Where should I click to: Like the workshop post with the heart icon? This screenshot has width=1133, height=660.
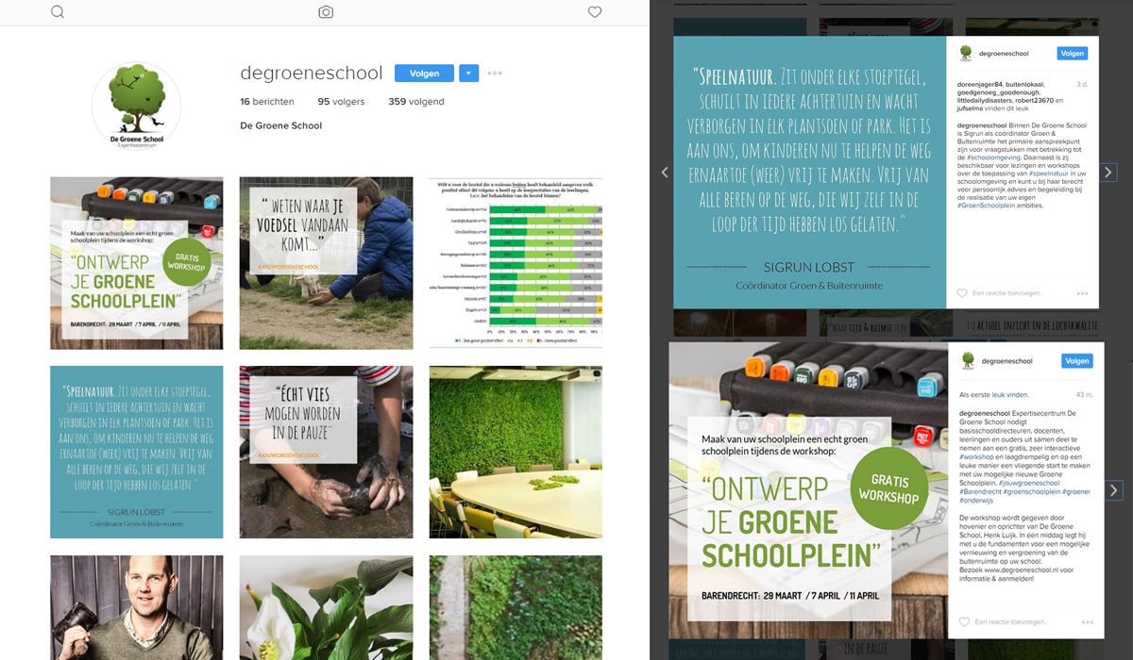tap(964, 622)
